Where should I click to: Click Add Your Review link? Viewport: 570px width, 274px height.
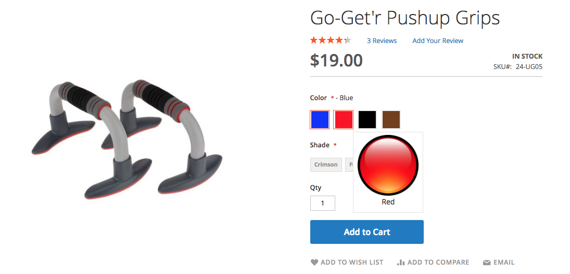point(438,41)
